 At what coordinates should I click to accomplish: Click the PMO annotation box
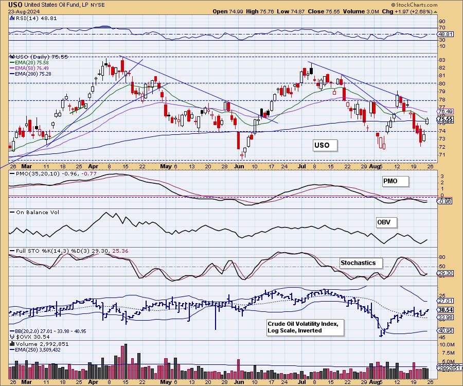coord(396,181)
